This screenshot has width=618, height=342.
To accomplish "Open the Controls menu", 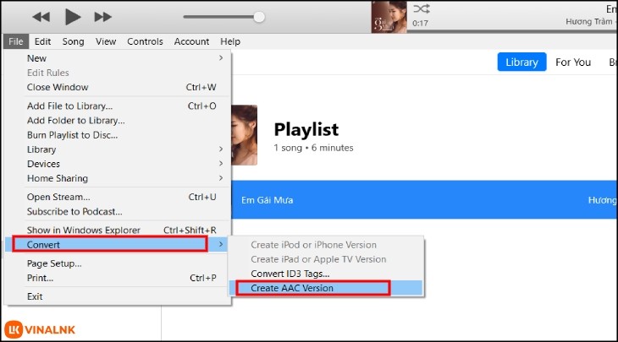I will click(145, 41).
